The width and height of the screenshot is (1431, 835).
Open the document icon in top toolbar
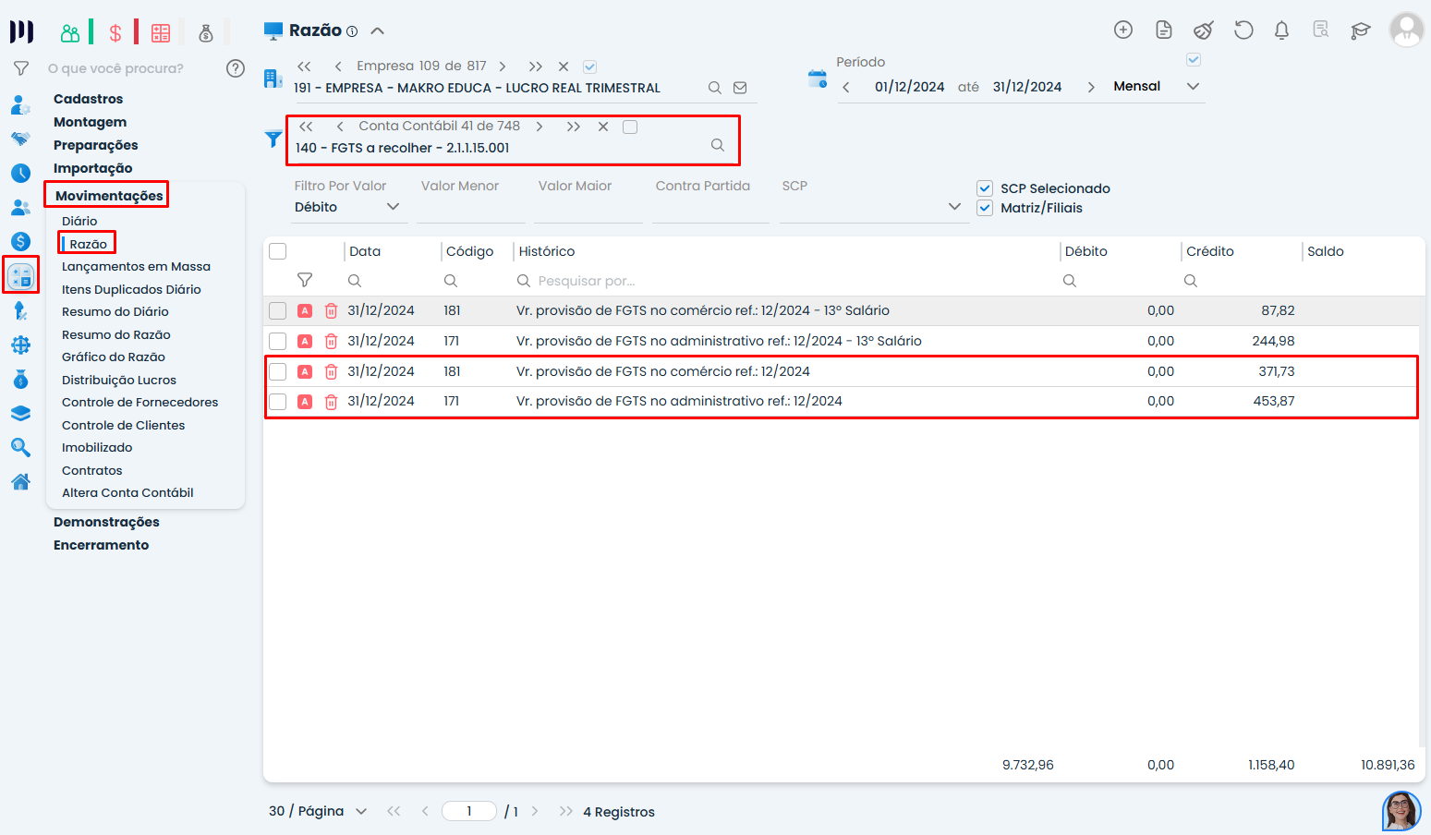[1164, 30]
